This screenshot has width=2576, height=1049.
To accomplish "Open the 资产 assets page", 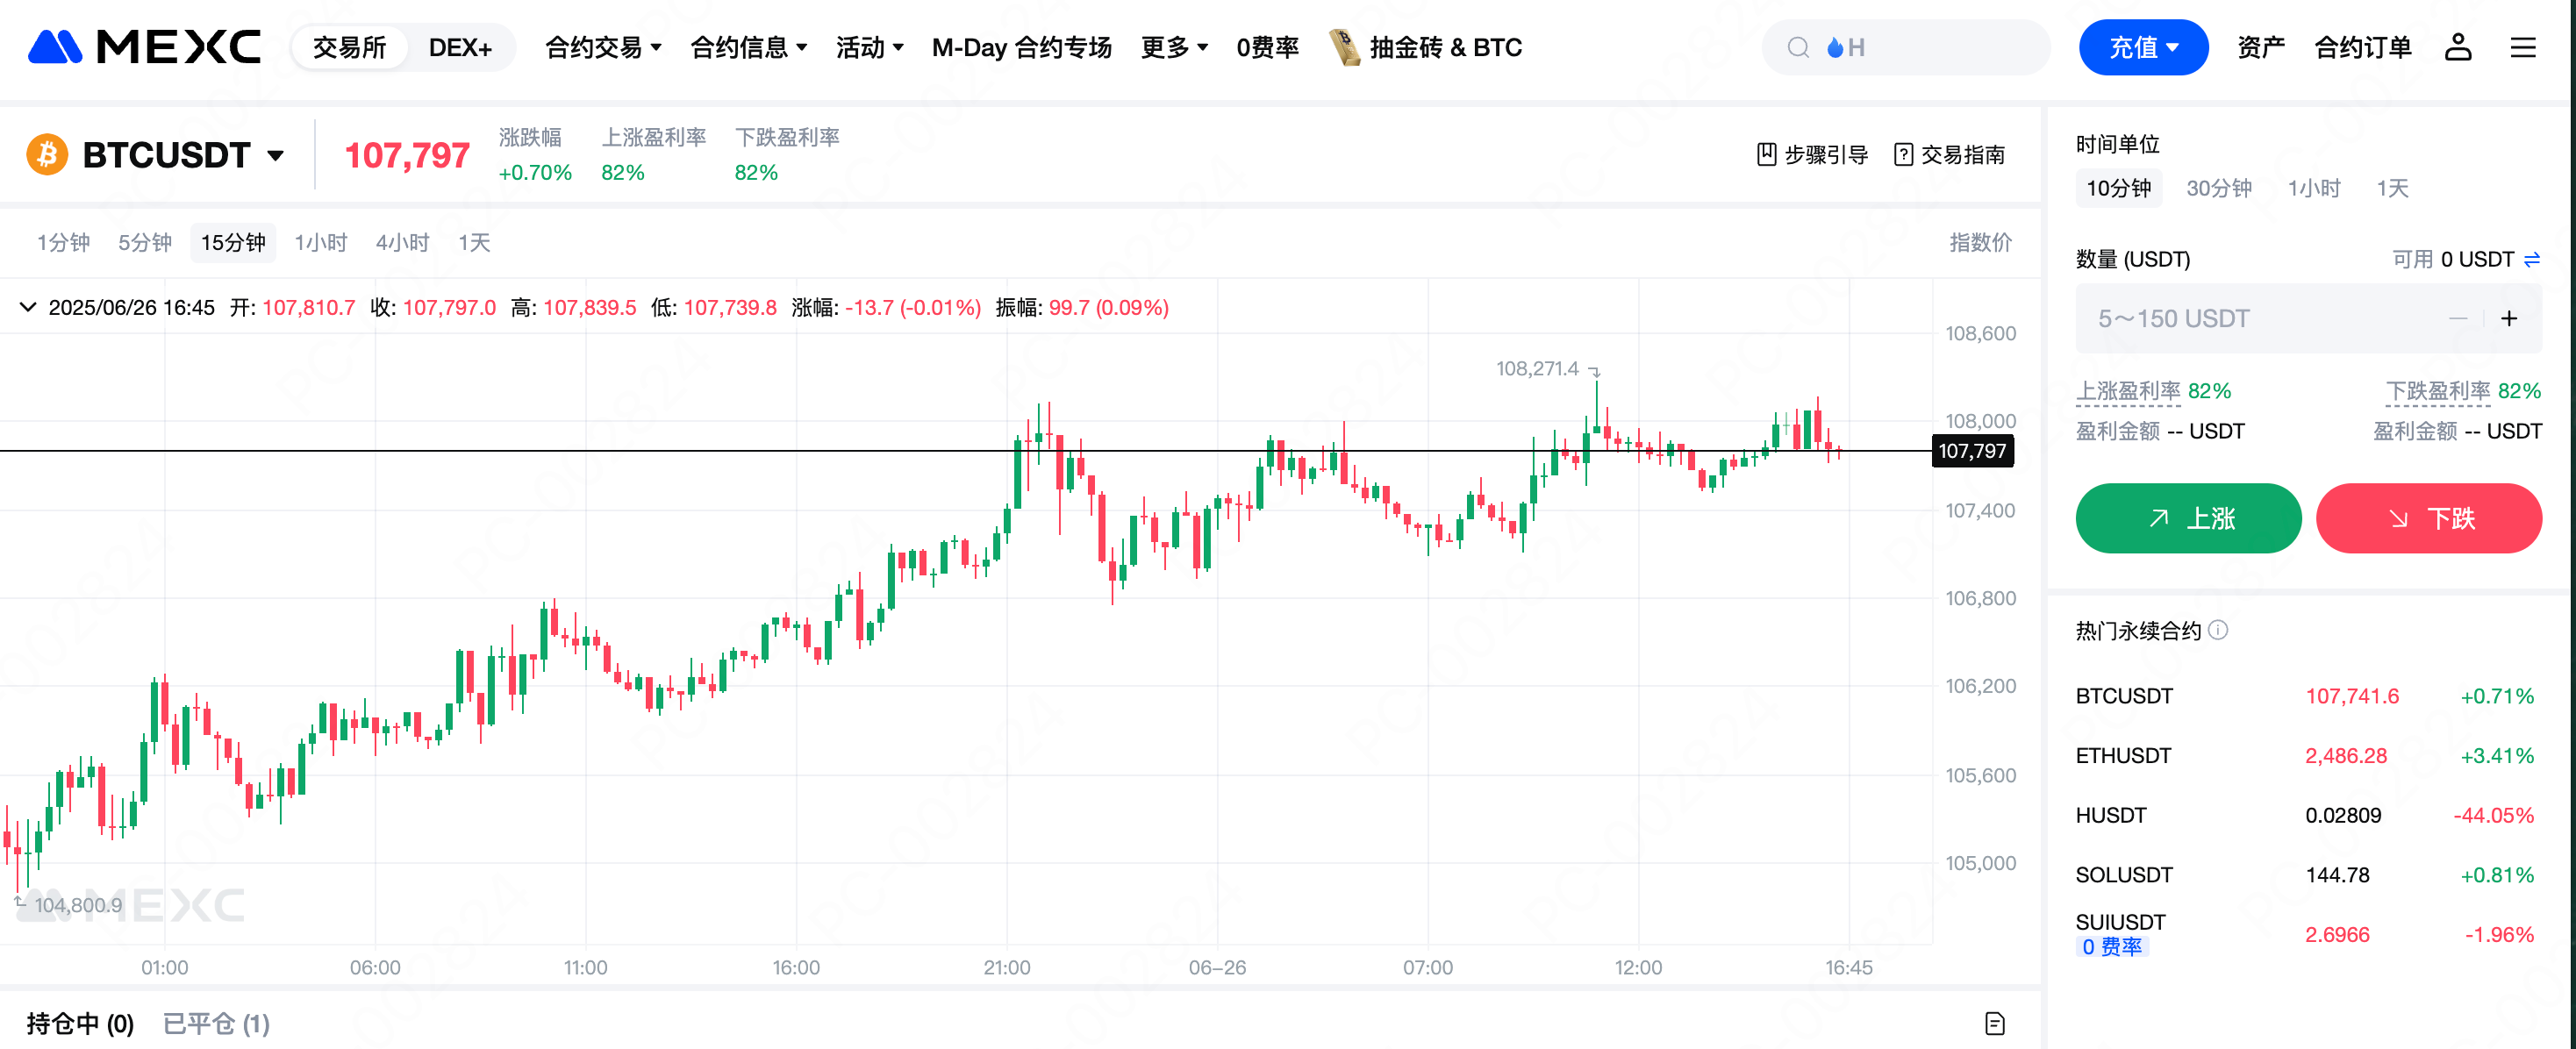I will [x=2260, y=47].
